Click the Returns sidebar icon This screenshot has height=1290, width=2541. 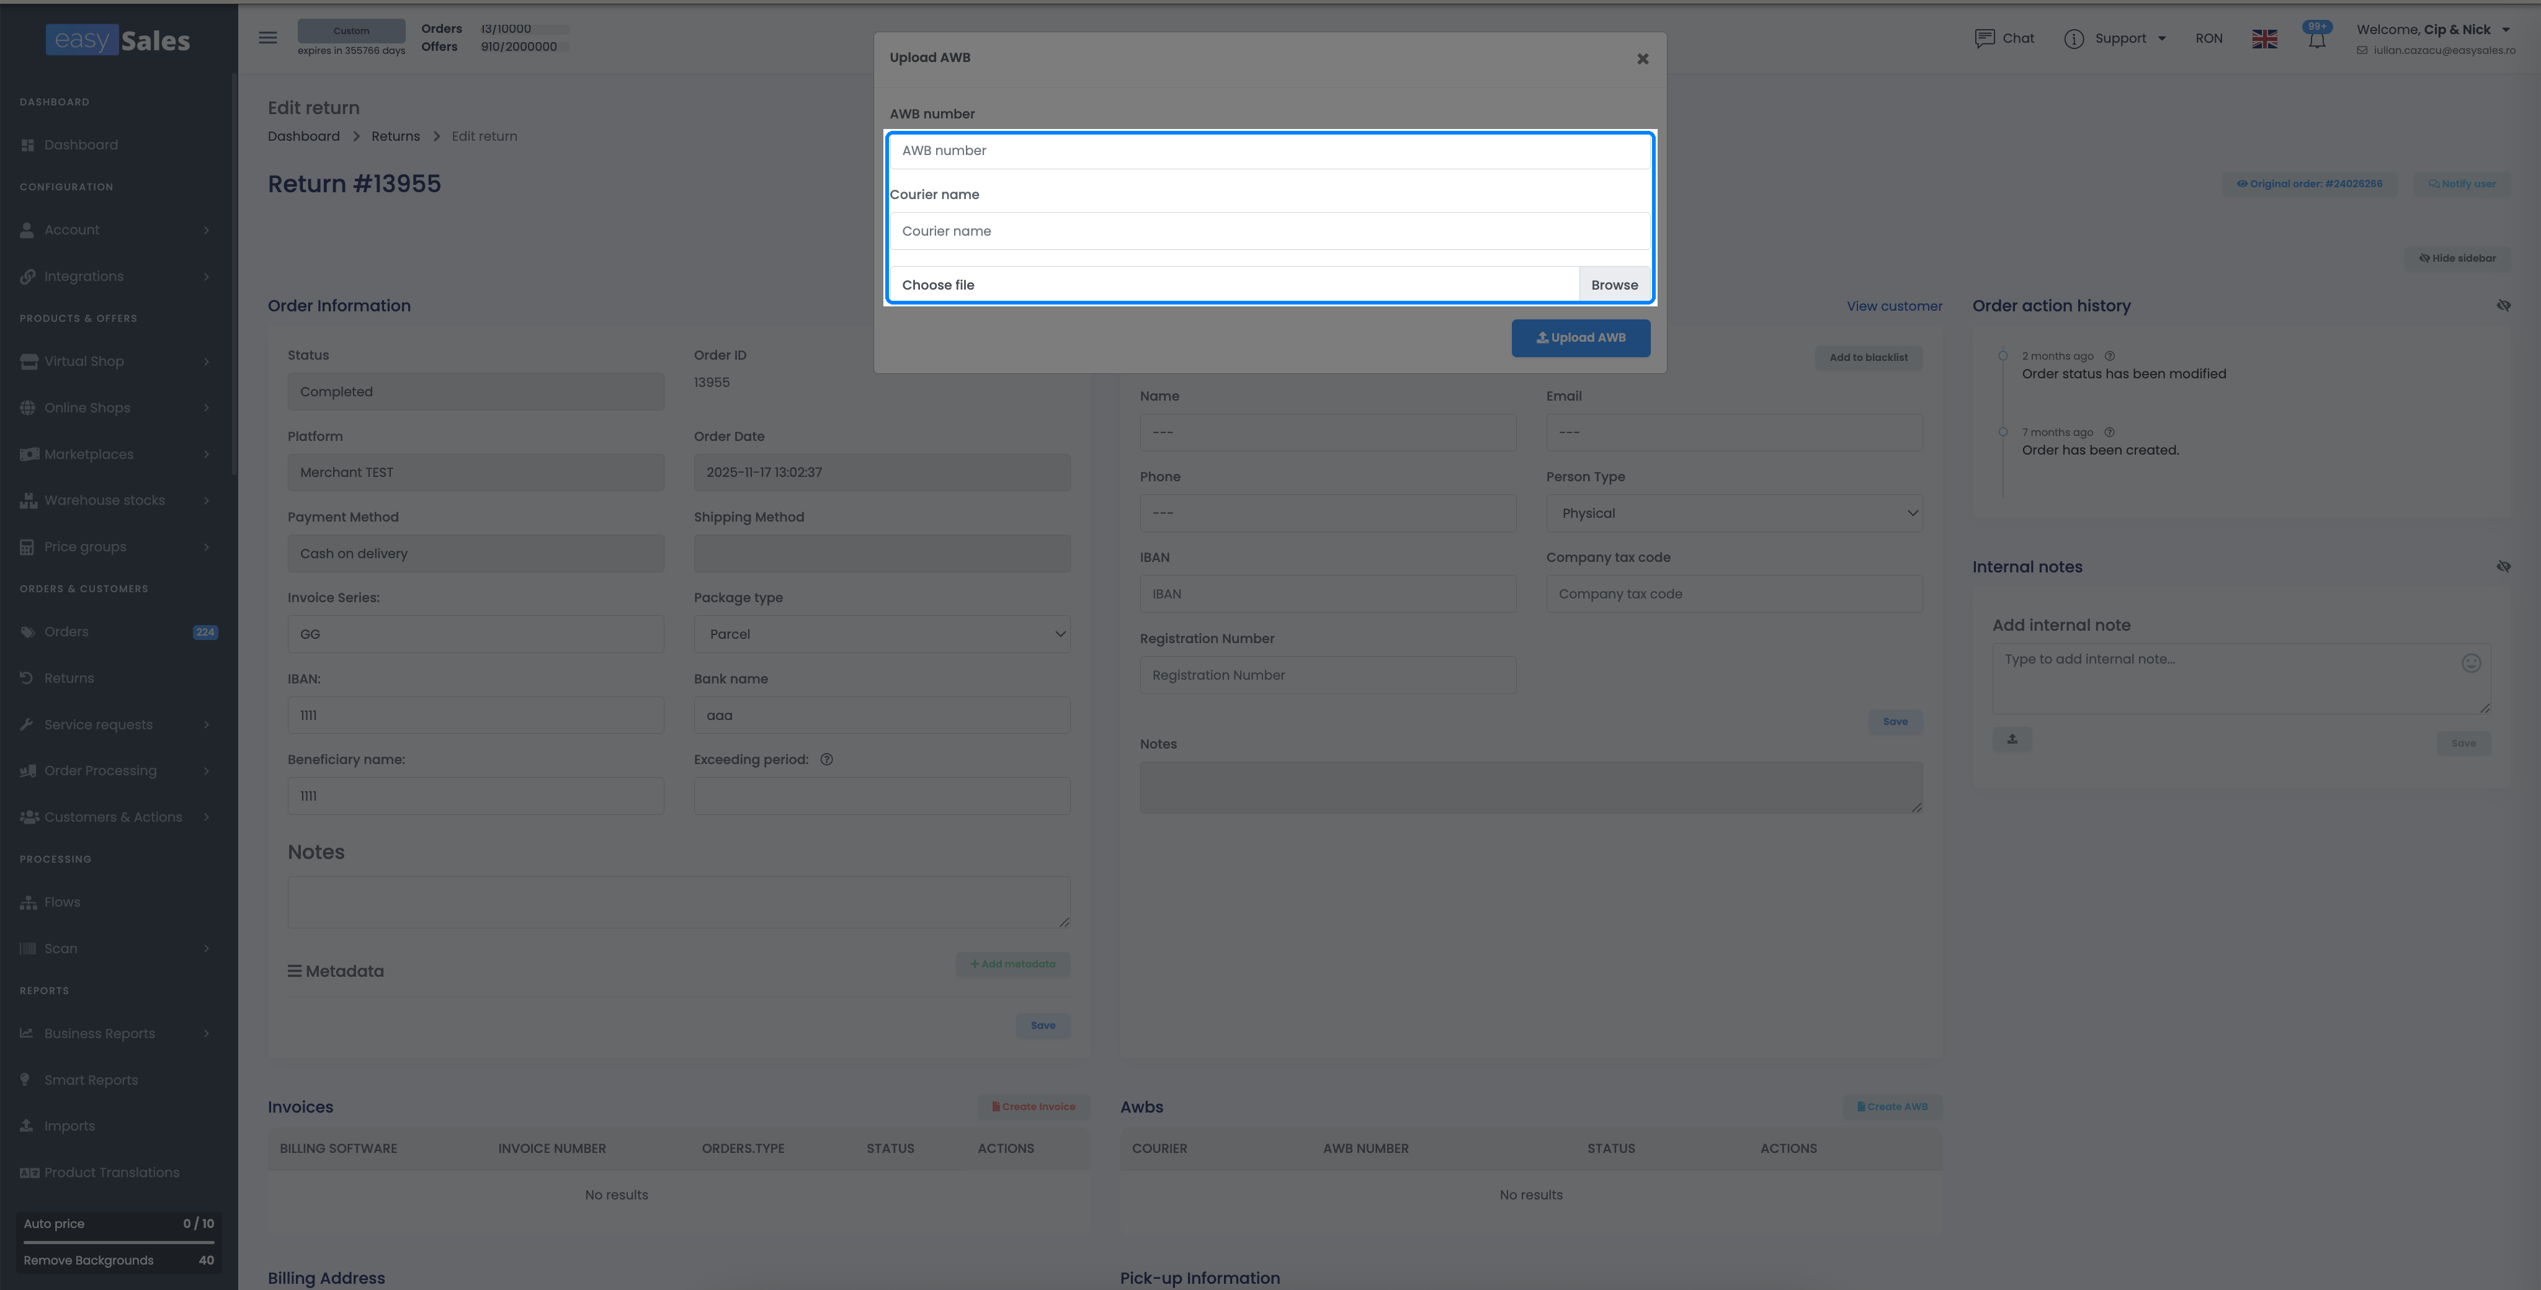point(28,678)
